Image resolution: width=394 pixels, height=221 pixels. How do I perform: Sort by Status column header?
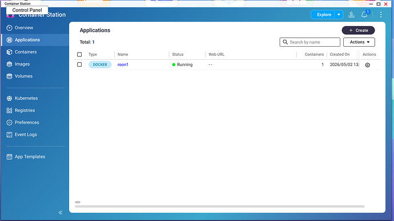178,54
